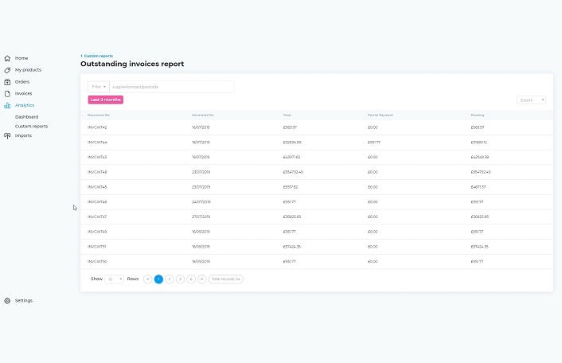This screenshot has height=363, width=562.
Task: Select the Invoices document icon
Action: pyautogui.click(x=7, y=94)
